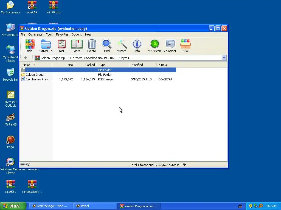Image resolution: width=281 pixels, height=210 pixels.
Task: Click the PNG Image type cell
Action: [105, 79]
